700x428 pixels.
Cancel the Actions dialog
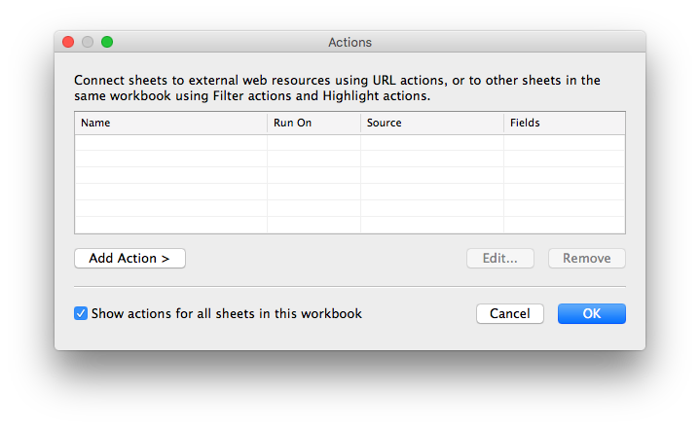[x=510, y=313]
